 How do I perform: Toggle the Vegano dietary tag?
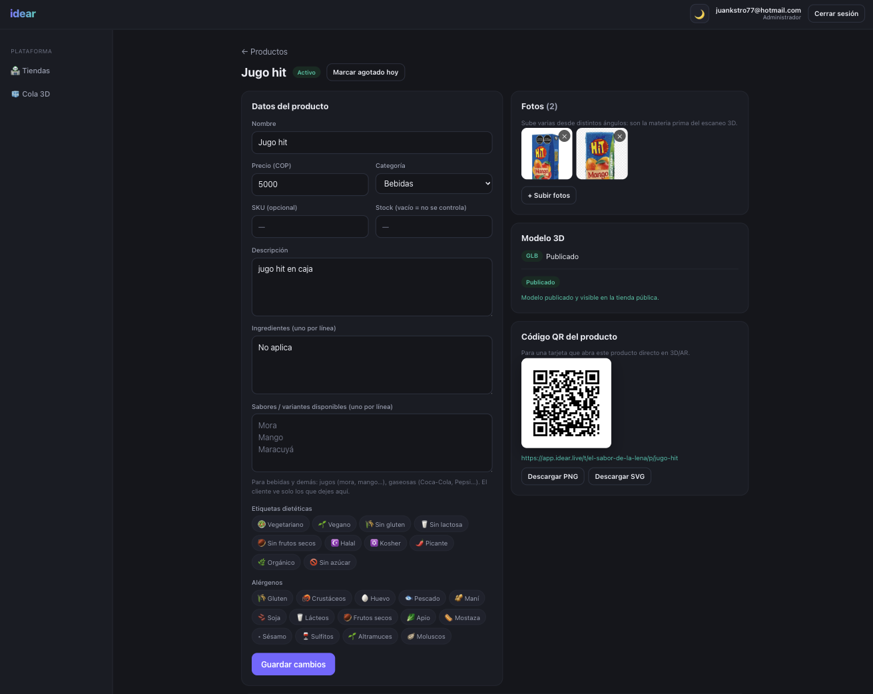point(334,524)
